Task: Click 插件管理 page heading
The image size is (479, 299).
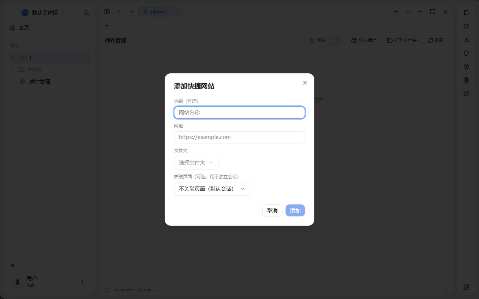Action: 115,40
